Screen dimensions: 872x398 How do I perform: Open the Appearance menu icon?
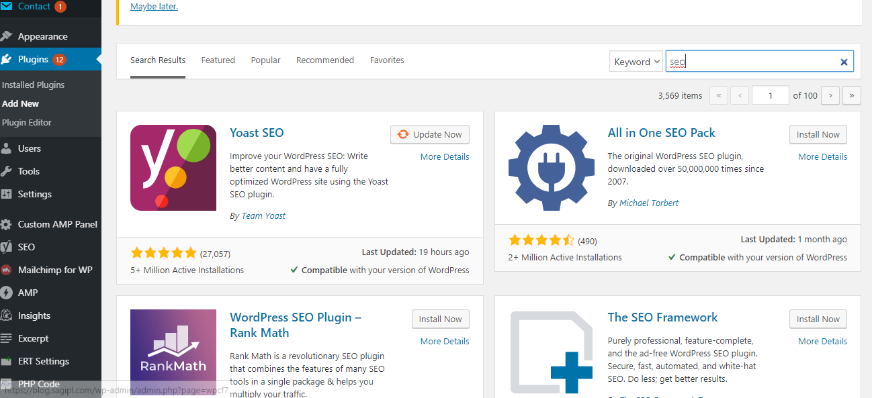pos(9,36)
